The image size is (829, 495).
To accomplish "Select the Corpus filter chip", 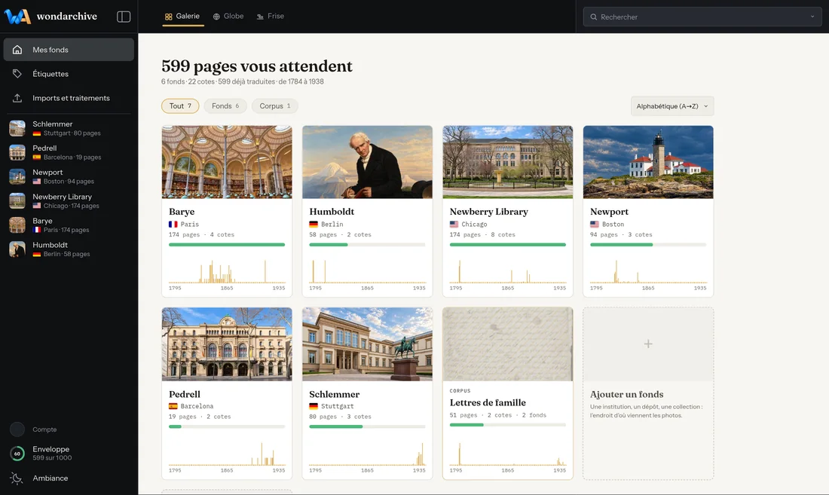I will click(275, 105).
